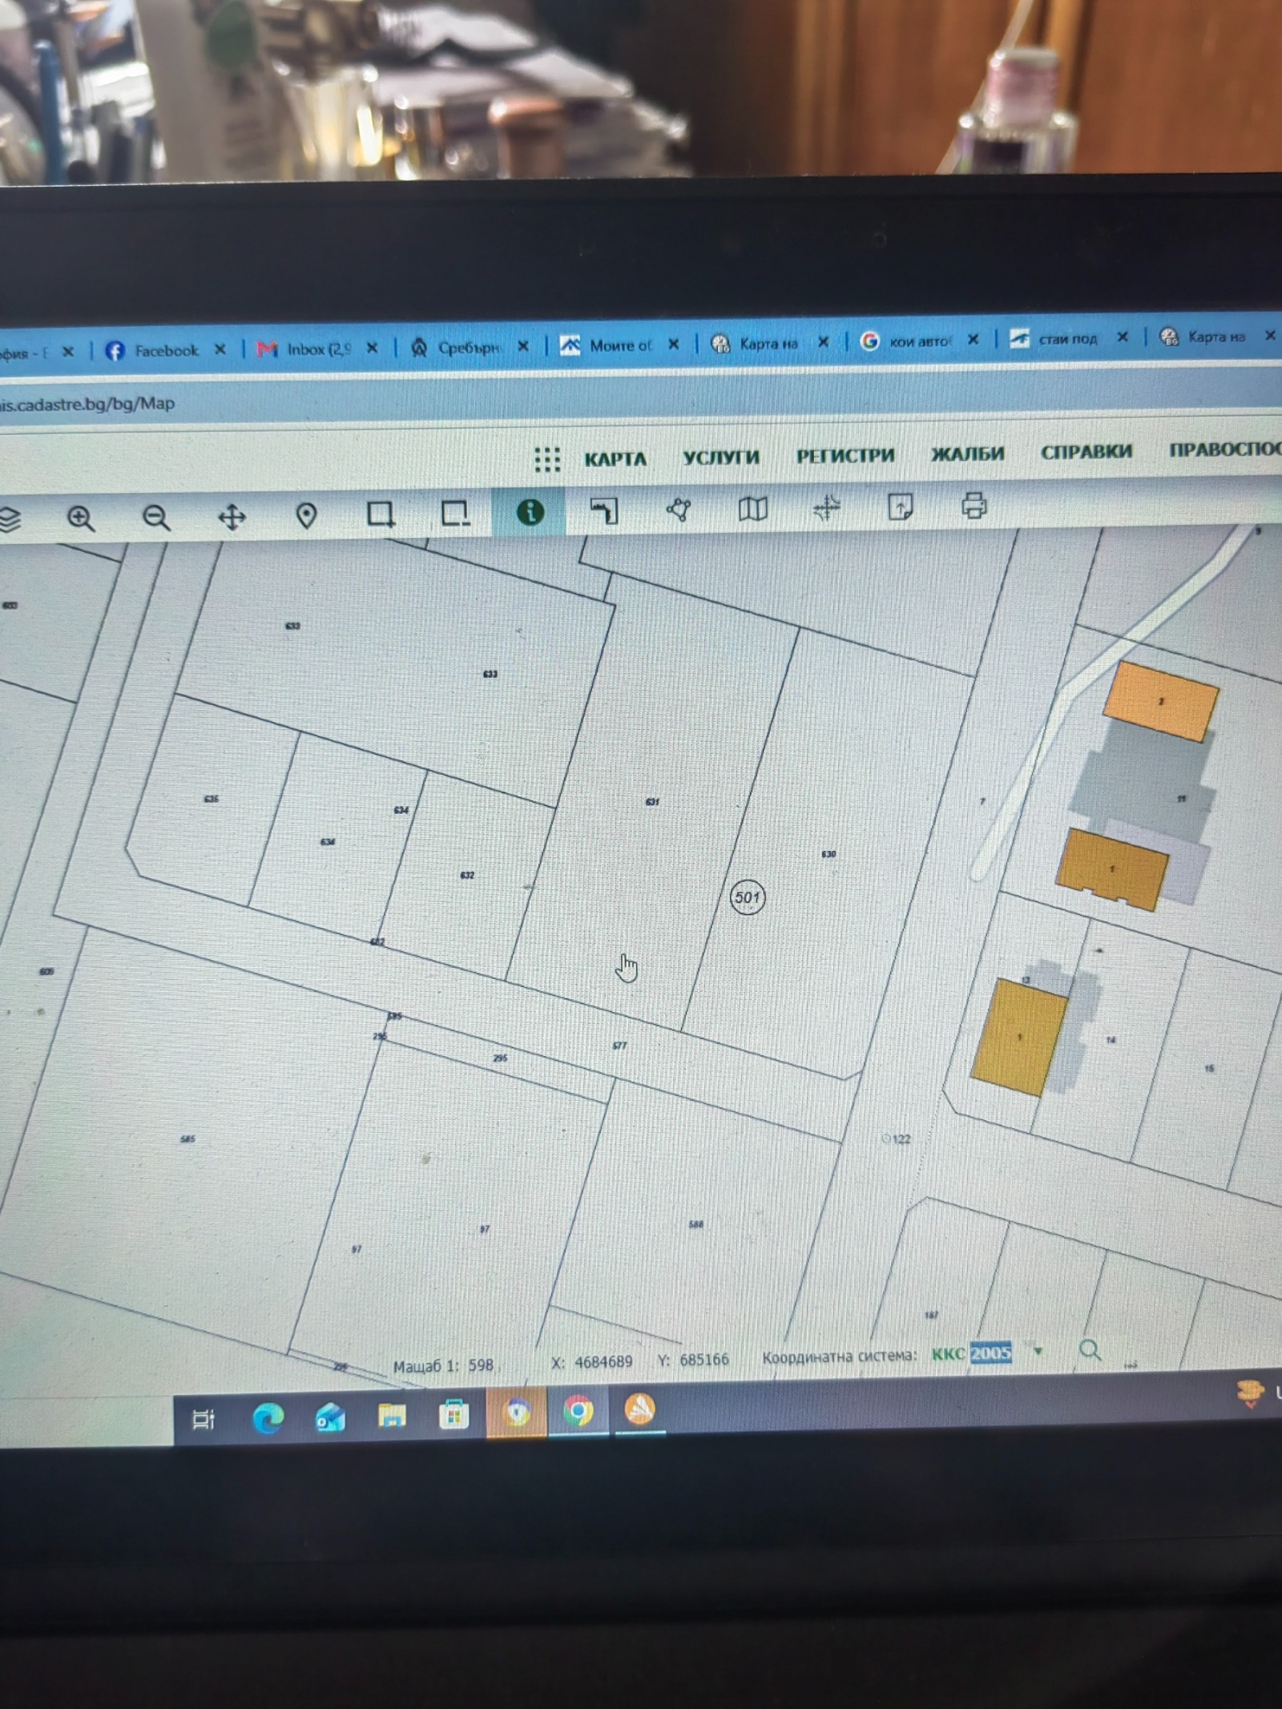Select the zoom out magnifier tool

[156, 518]
